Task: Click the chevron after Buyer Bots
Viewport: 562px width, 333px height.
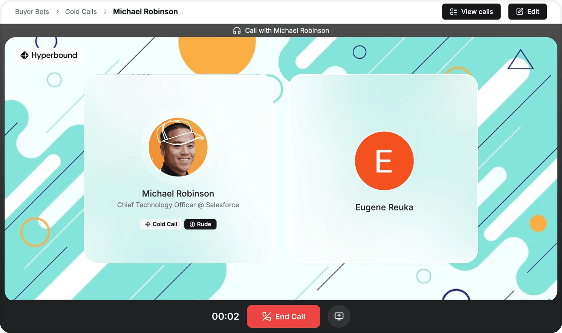Action: click(57, 12)
